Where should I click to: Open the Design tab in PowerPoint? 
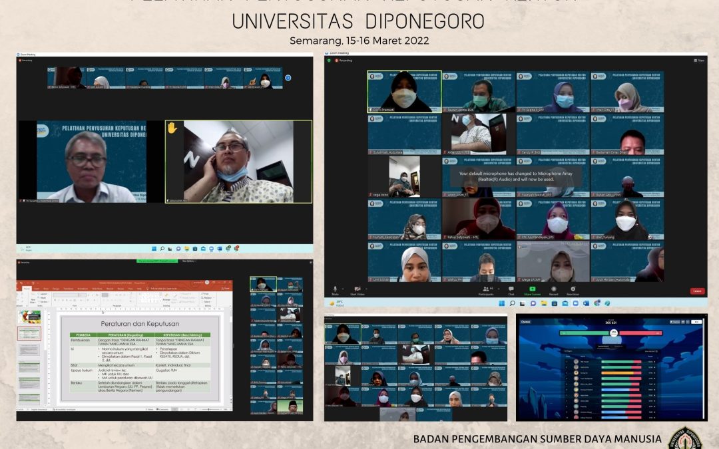[55, 289]
